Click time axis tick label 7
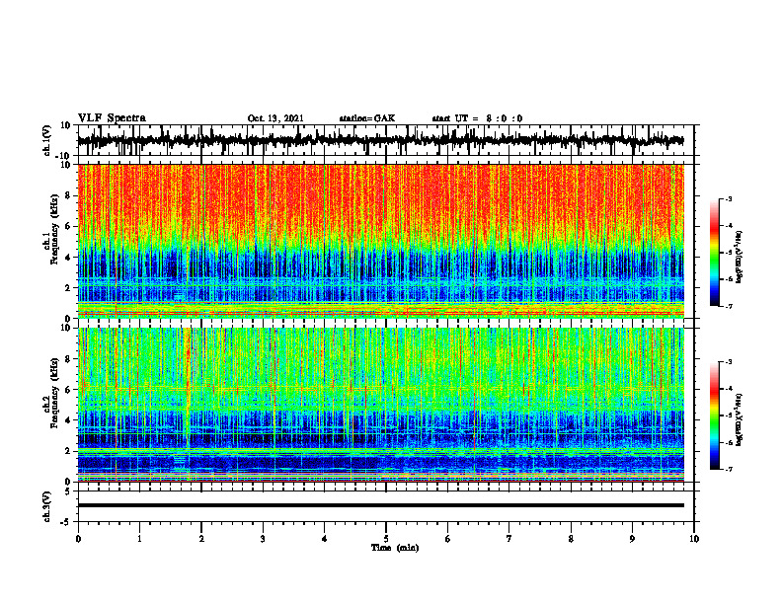 coord(509,539)
